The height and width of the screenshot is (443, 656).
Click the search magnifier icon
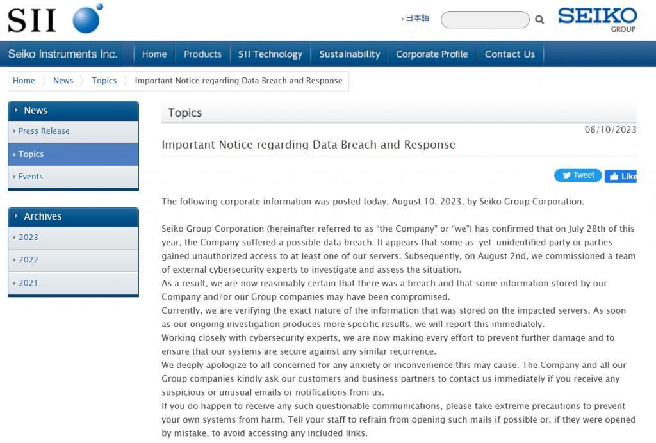(539, 20)
